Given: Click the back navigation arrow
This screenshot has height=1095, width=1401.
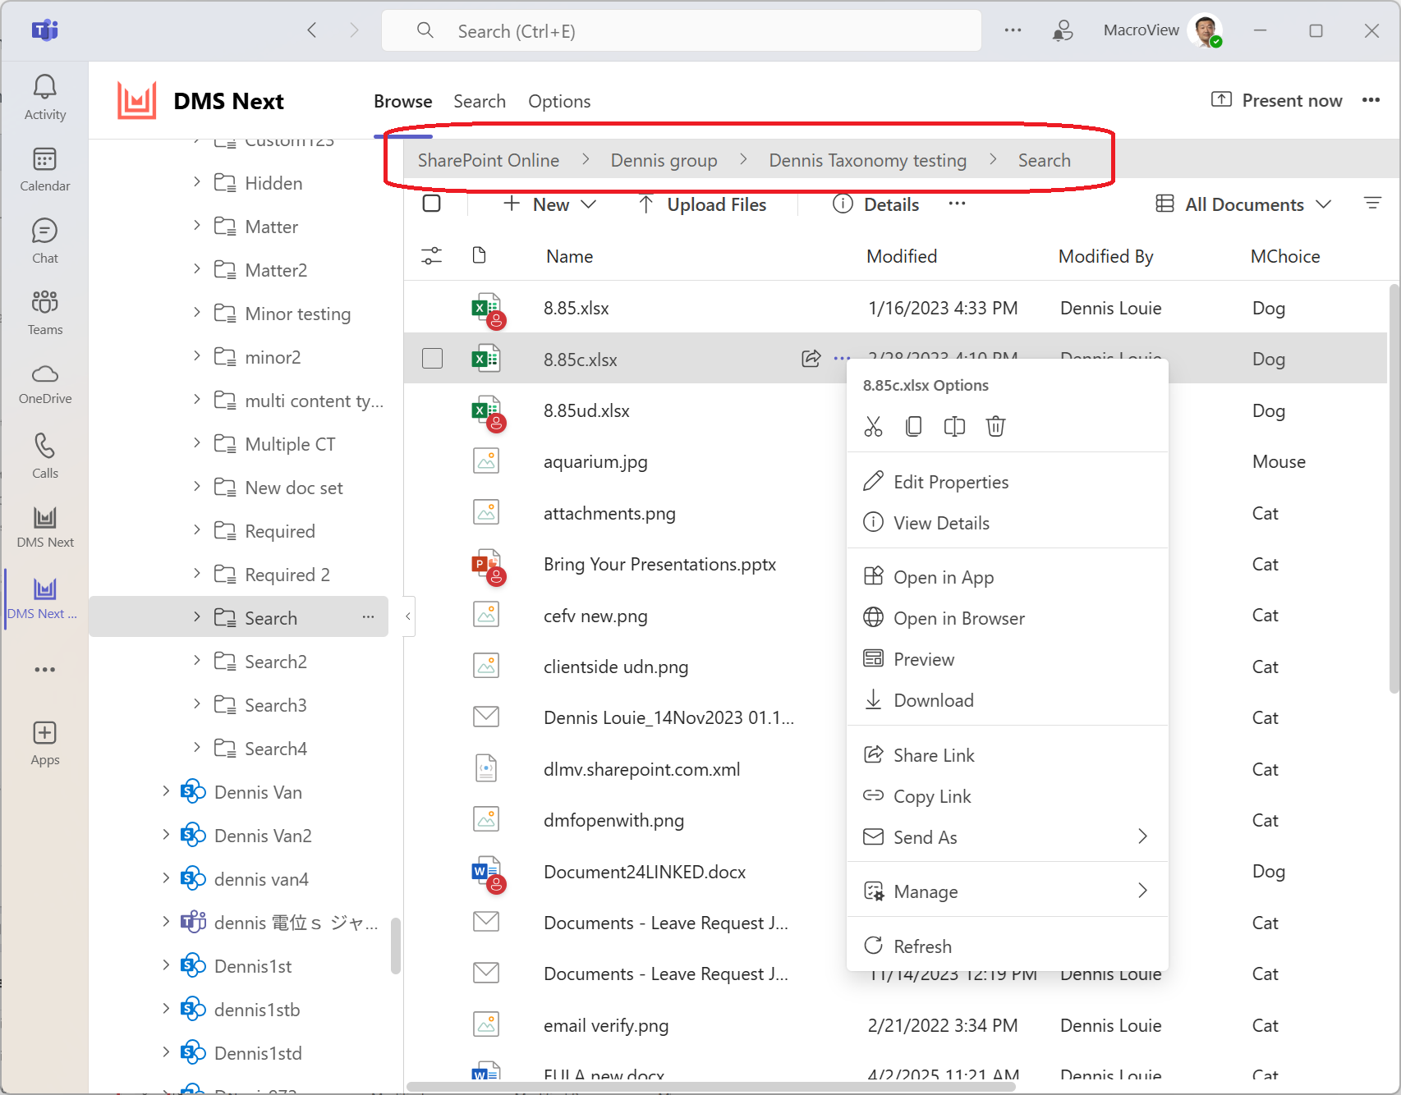Looking at the screenshot, I should click(x=311, y=30).
